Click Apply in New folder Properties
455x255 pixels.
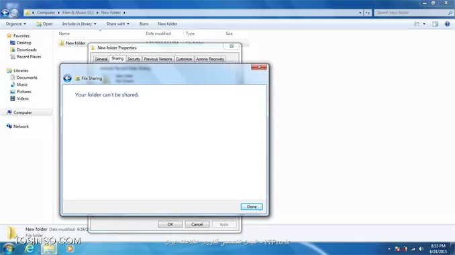tap(224, 224)
